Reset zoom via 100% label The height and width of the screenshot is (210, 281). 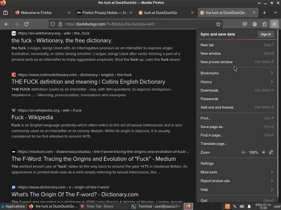[x=253, y=152]
